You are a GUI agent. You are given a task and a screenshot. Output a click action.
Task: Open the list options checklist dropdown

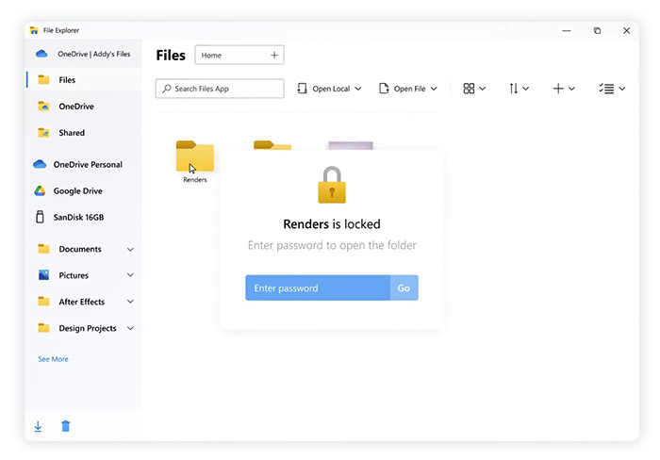pos(612,89)
